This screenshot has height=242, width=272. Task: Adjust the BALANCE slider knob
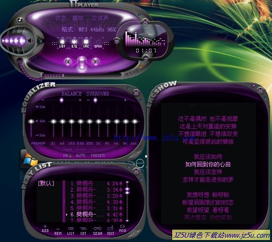(61, 100)
